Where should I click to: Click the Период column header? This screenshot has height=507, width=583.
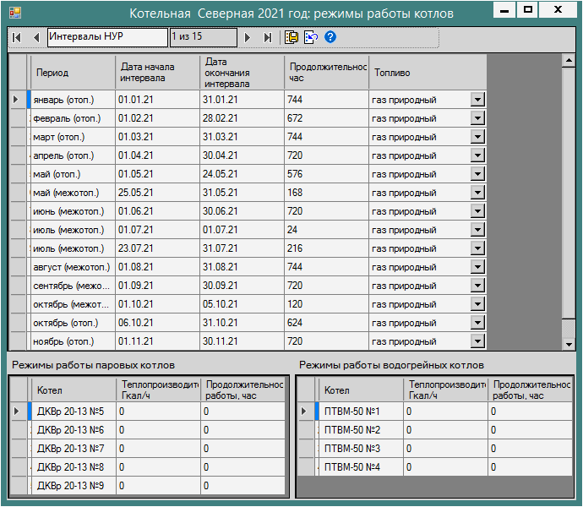point(72,73)
